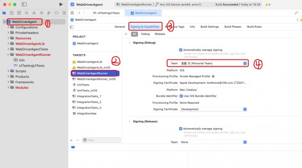Add a capability with the plus icon
The width and height of the screenshot is (302, 168).
pyautogui.click(x=126, y=34)
